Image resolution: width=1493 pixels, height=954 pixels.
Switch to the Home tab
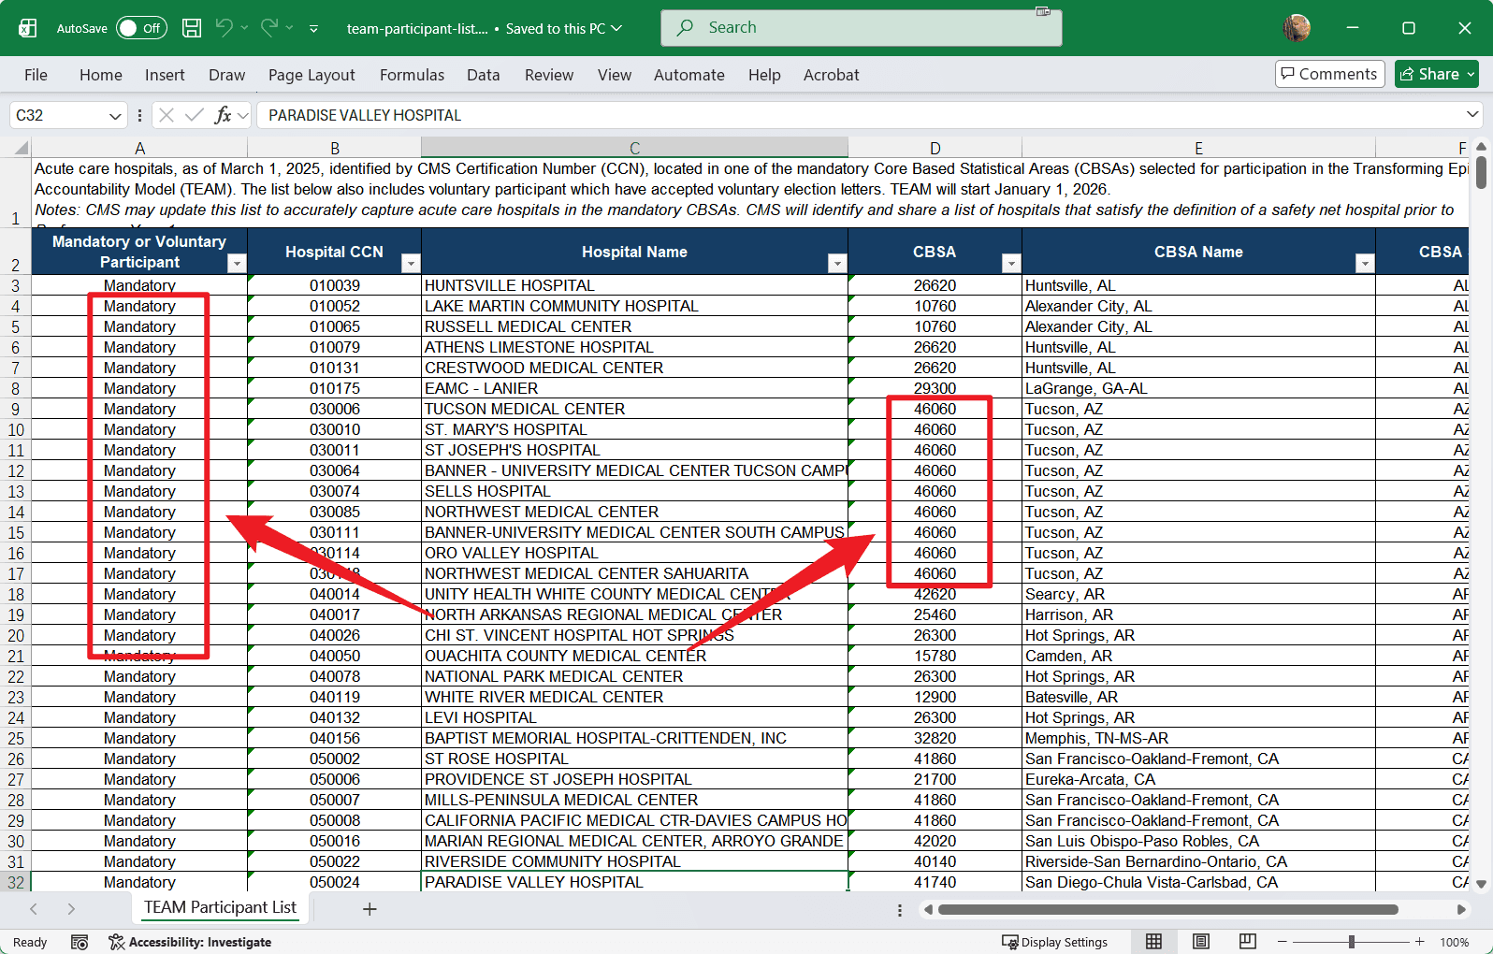pos(101,75)
